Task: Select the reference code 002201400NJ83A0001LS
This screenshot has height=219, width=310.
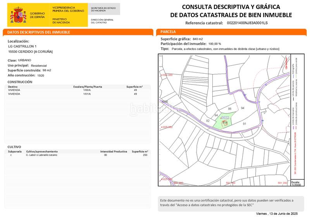Action: pyautogui.click(x=247, y=23)
